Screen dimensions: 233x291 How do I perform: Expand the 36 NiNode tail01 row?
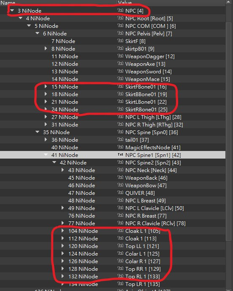pyautogui.click(x=46, y=140)
